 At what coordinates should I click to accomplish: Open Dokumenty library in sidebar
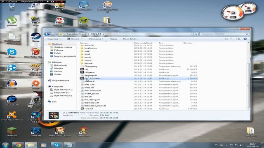(61, 65)
